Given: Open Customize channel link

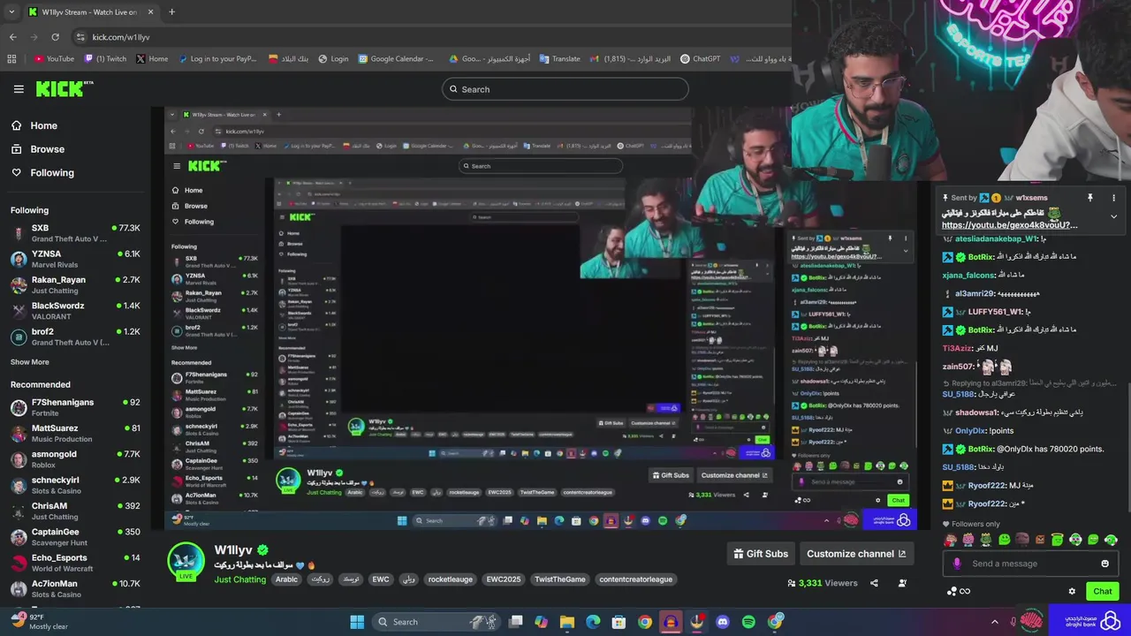Looking at the screenshot, I should (856, 554).
